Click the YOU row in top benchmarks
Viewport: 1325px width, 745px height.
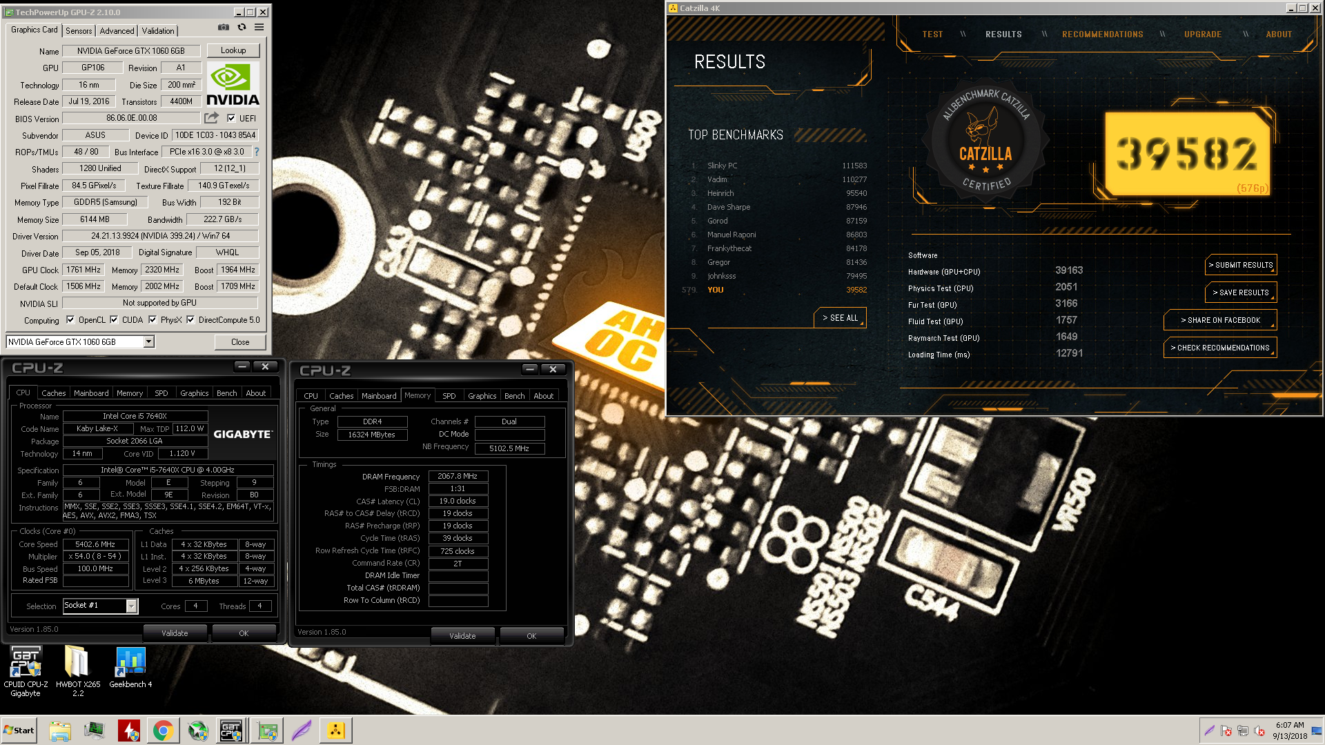tap(774, 290)
